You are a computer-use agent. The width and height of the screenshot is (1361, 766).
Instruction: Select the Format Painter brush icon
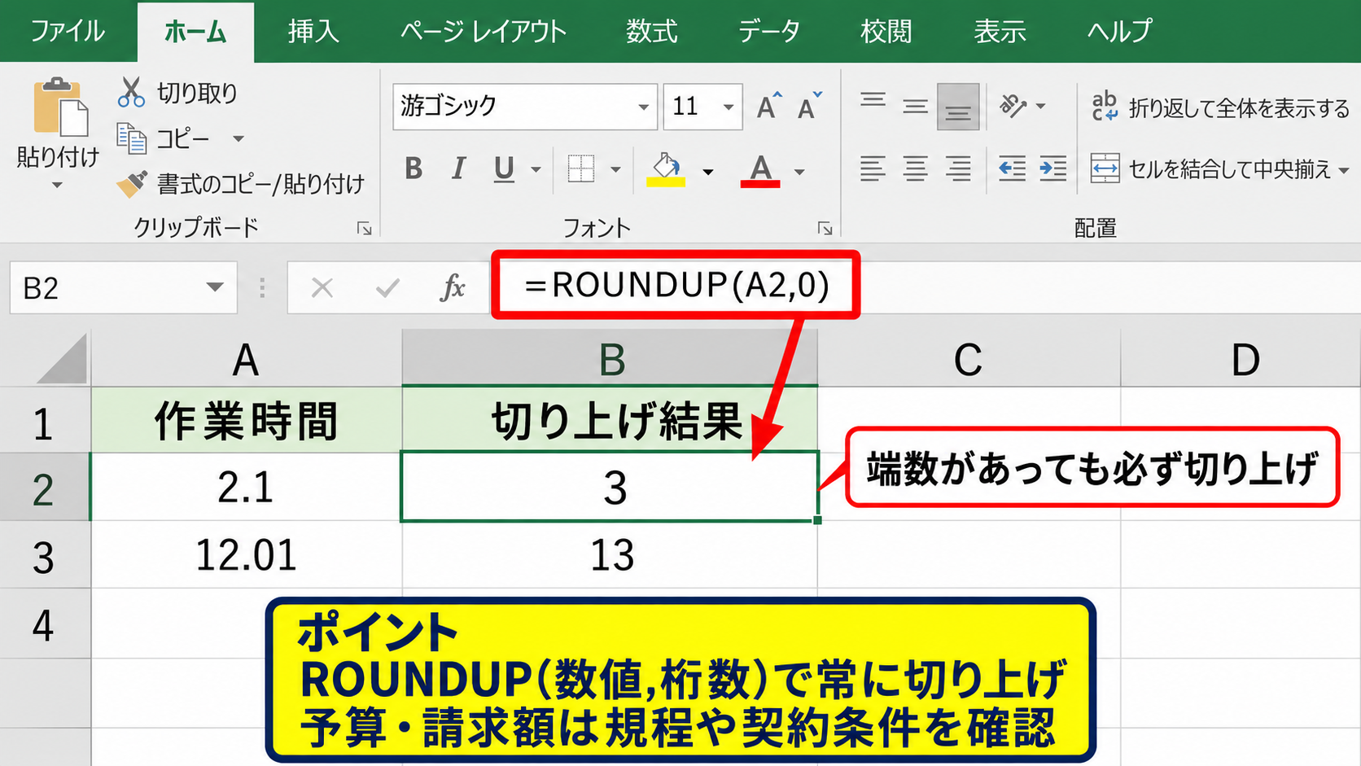pos(132,184)
